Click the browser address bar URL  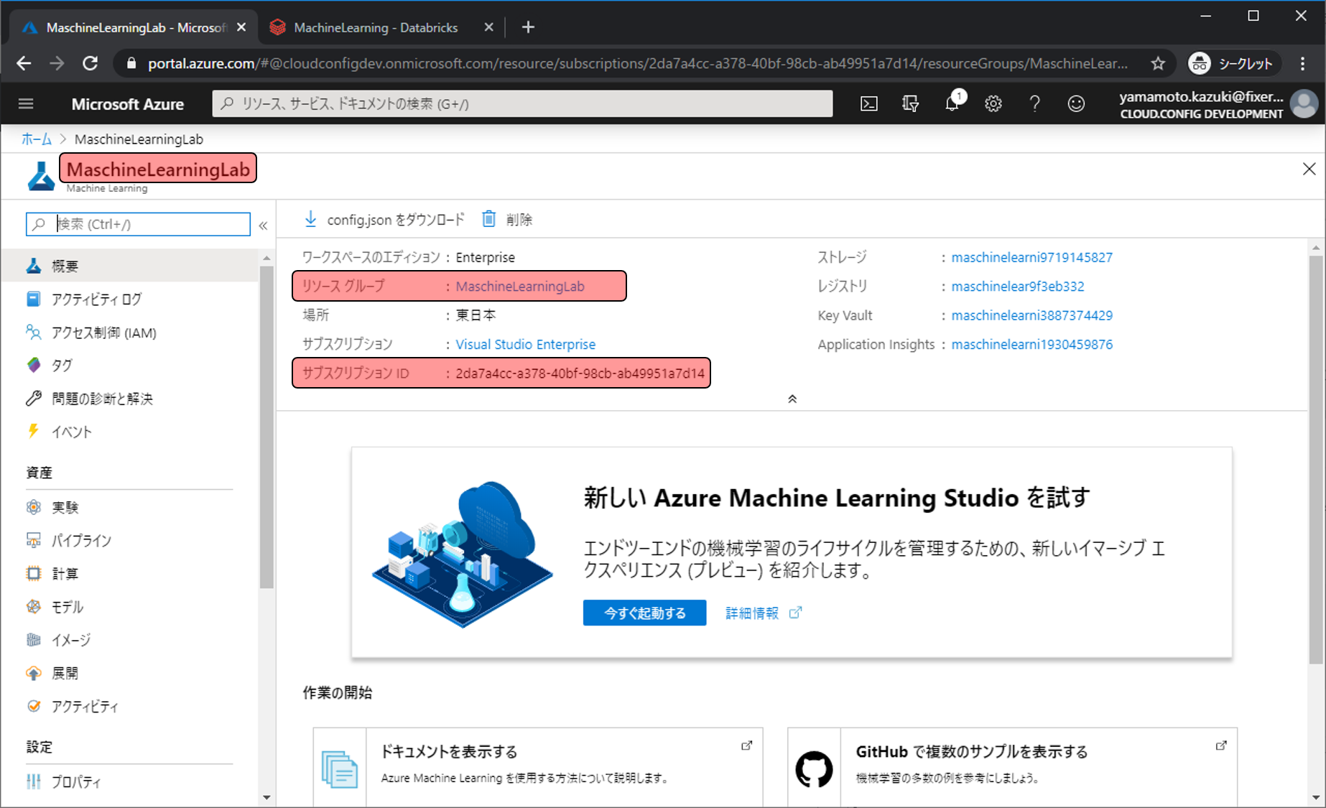tap(637, 63)
